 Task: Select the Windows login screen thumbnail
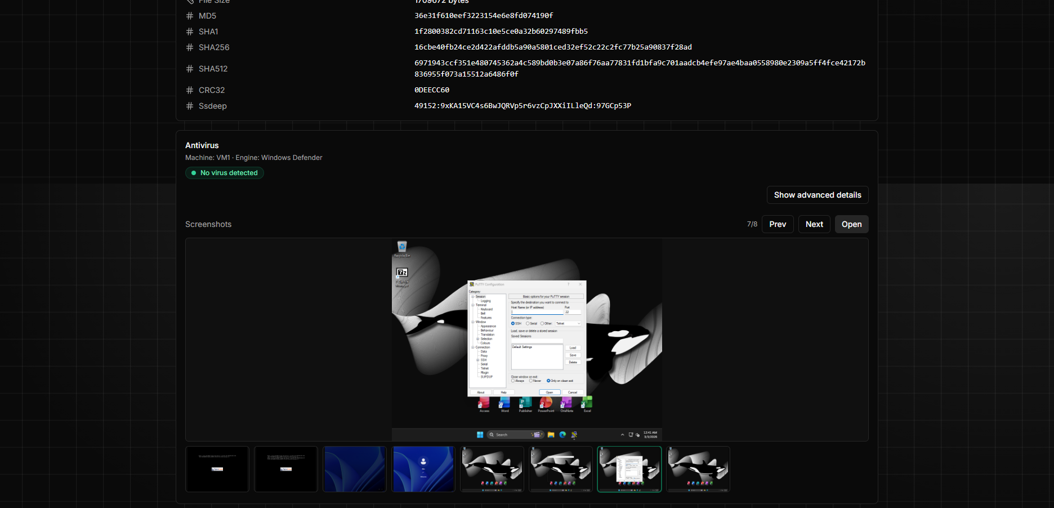point(423,469)
